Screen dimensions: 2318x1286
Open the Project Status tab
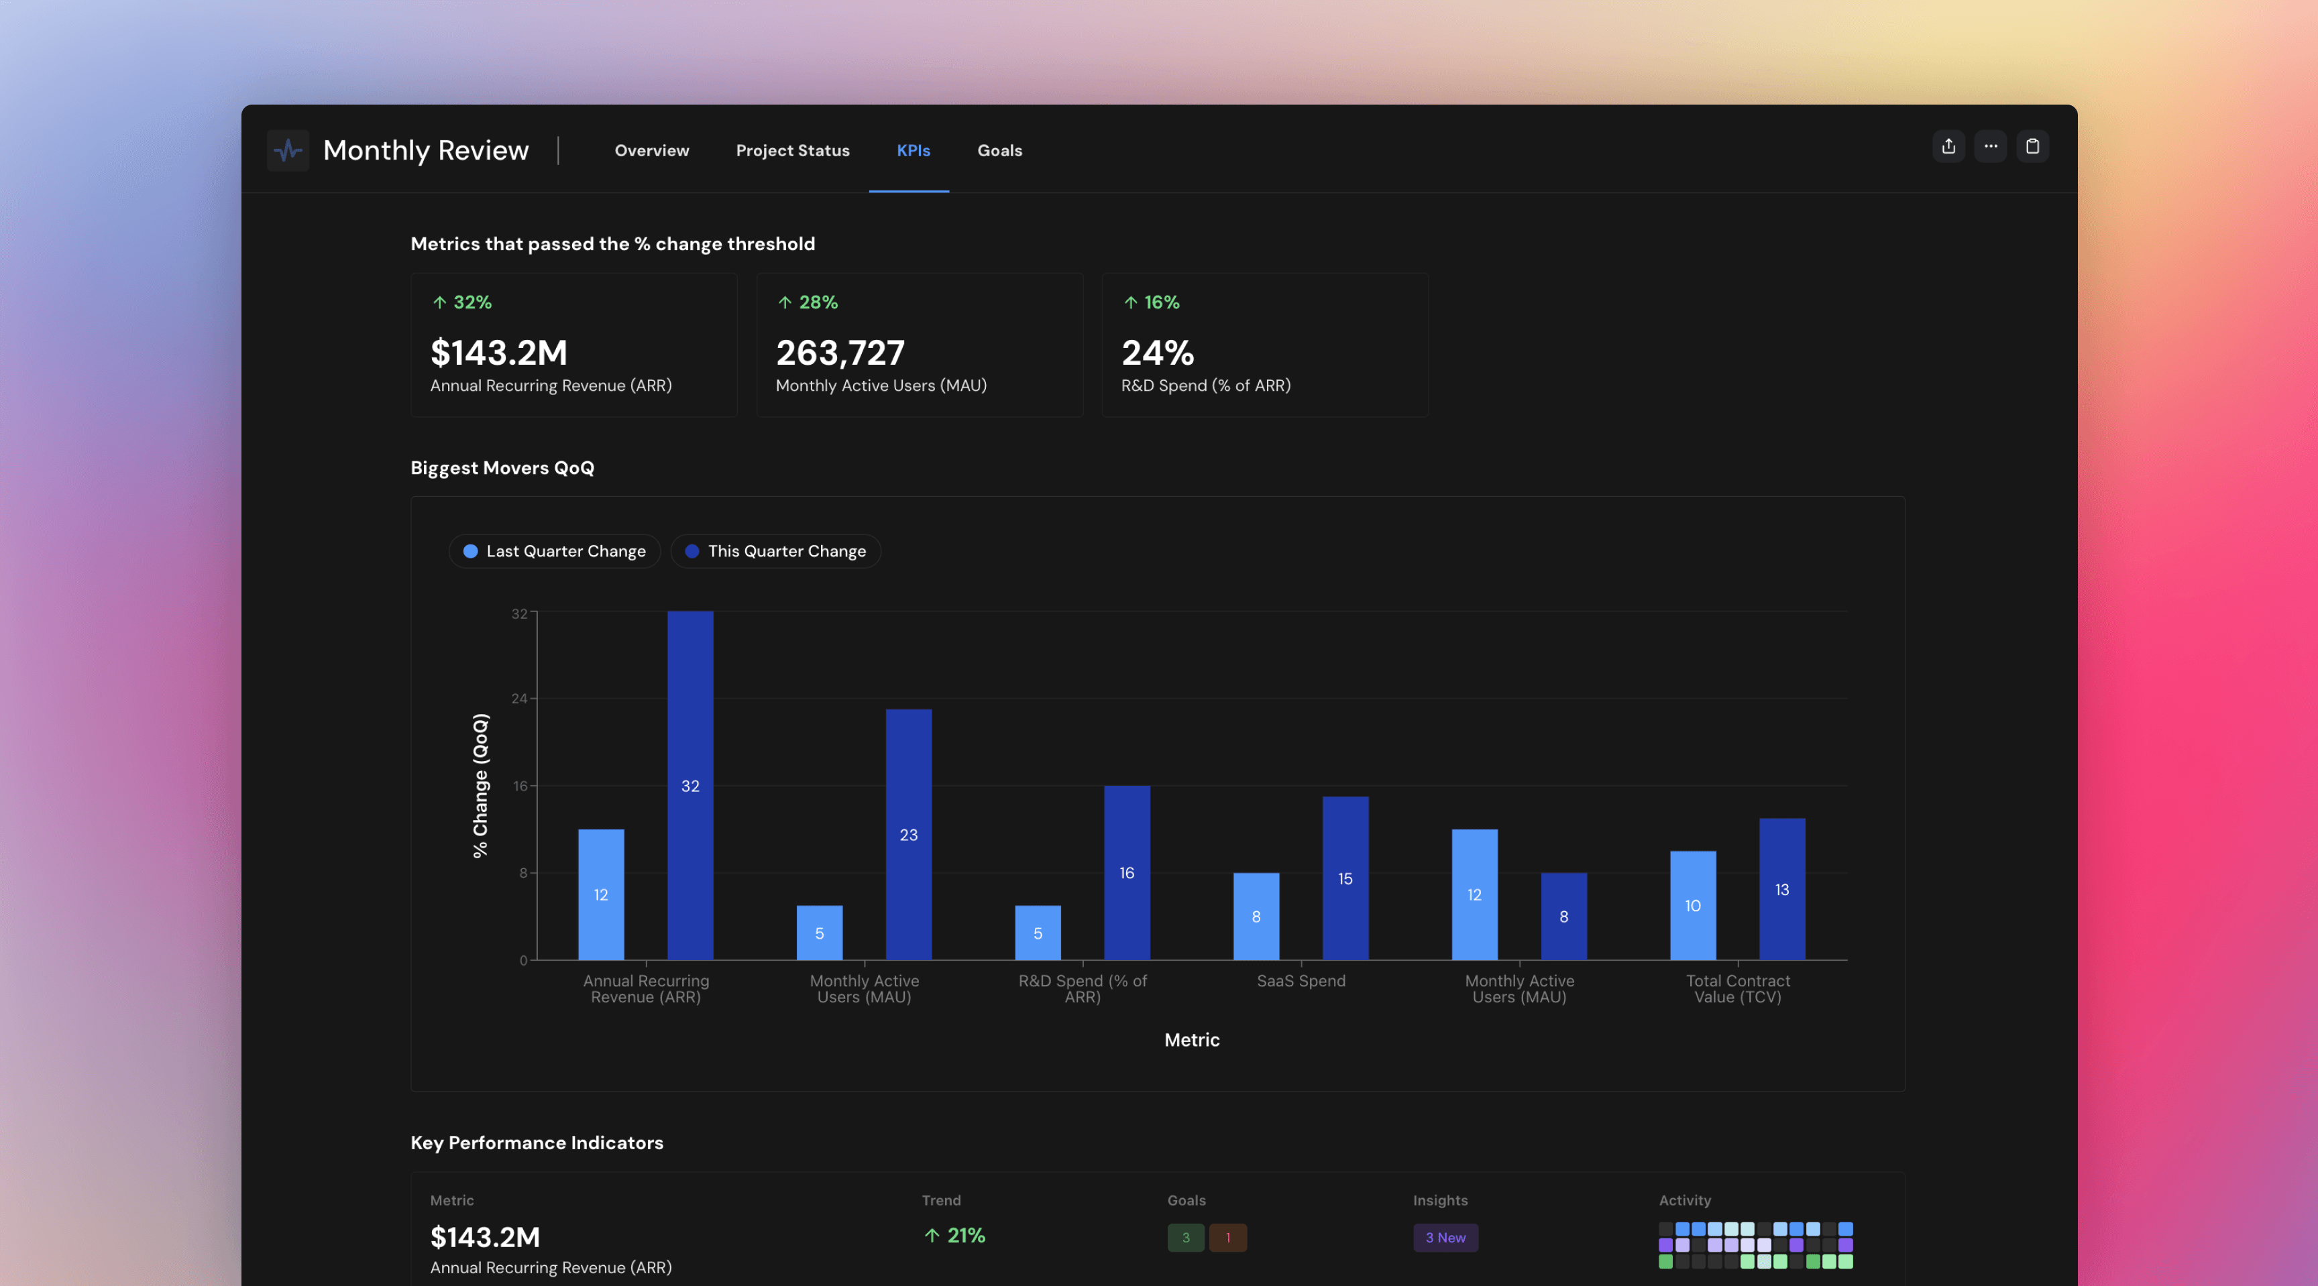point(792,150)
